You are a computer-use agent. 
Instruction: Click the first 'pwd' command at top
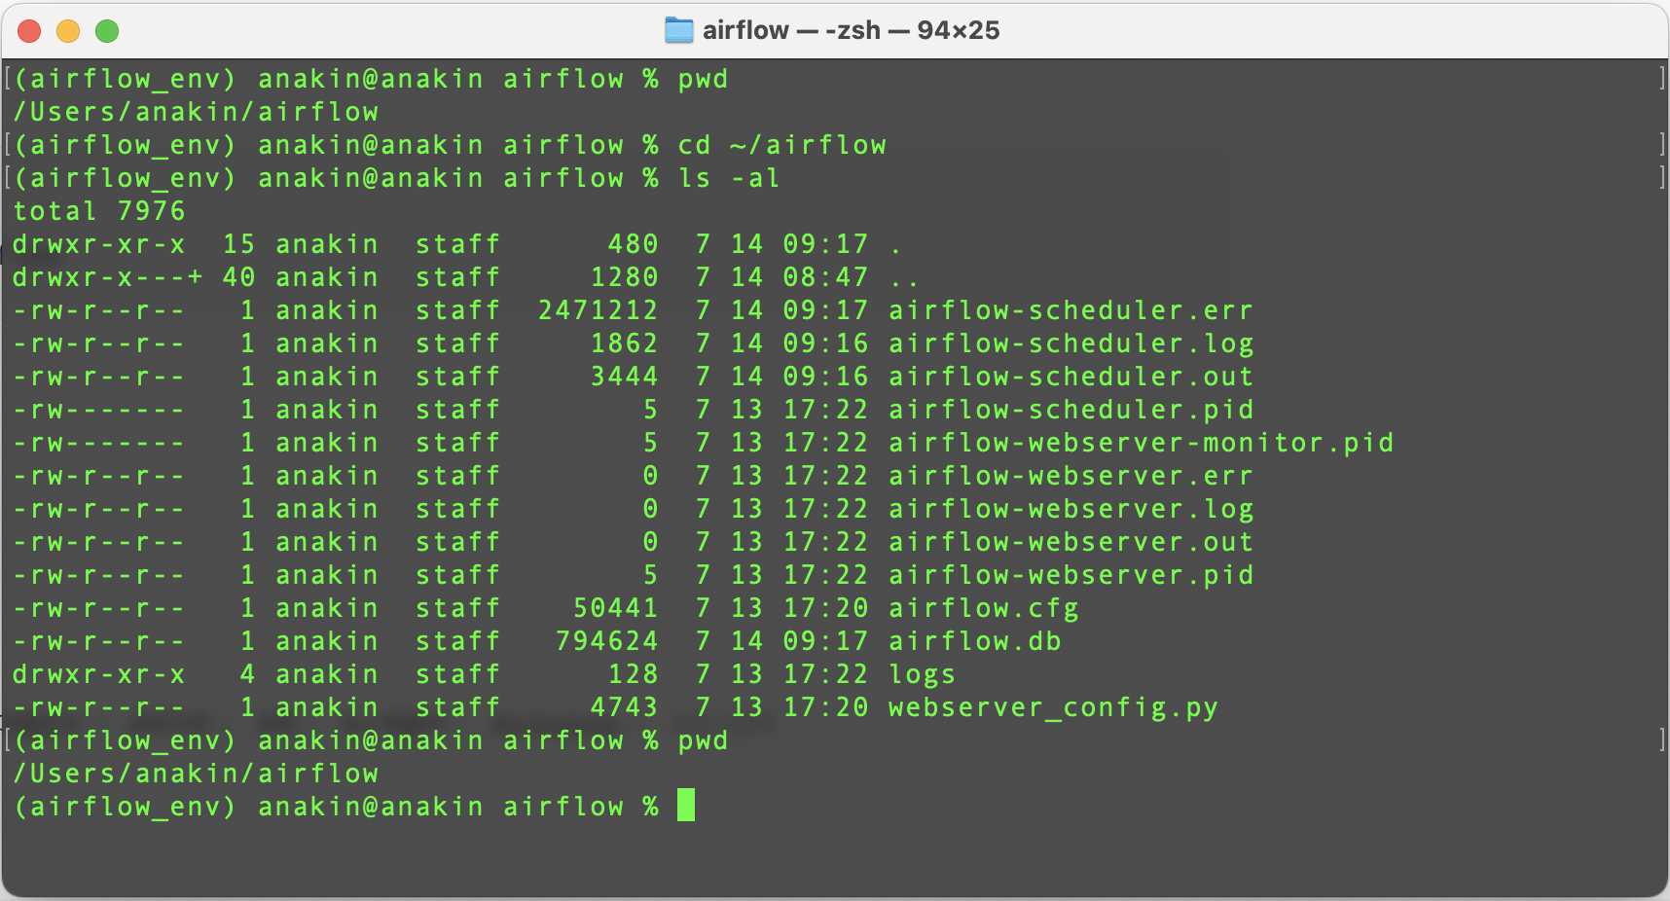[x=703, y=79]
